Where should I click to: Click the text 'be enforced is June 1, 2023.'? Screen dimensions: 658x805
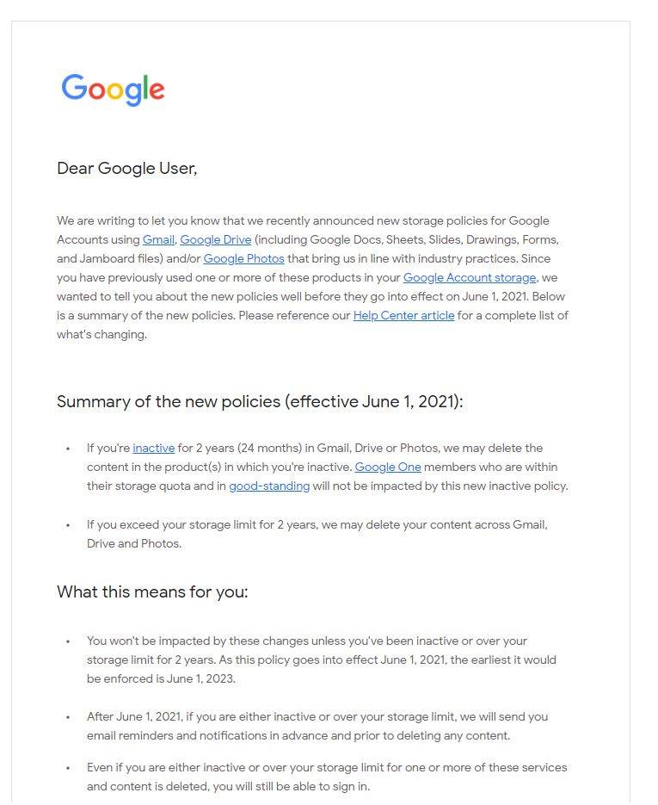tap(161, 678)
